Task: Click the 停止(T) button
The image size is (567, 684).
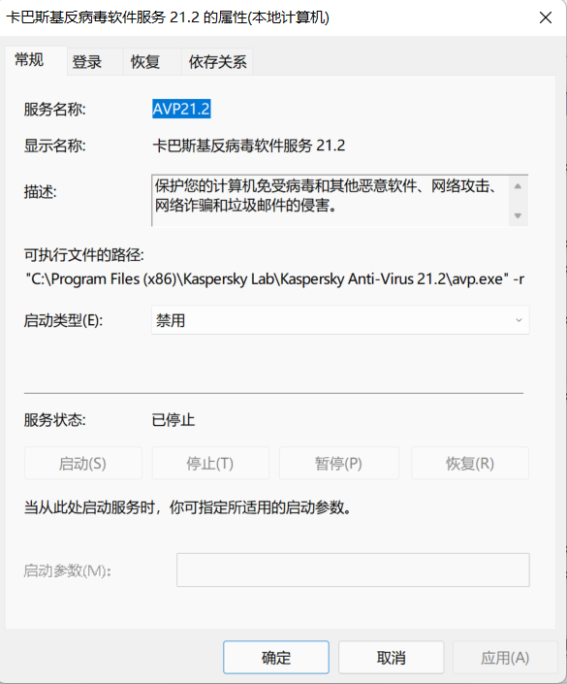Action: click(210, 463)
